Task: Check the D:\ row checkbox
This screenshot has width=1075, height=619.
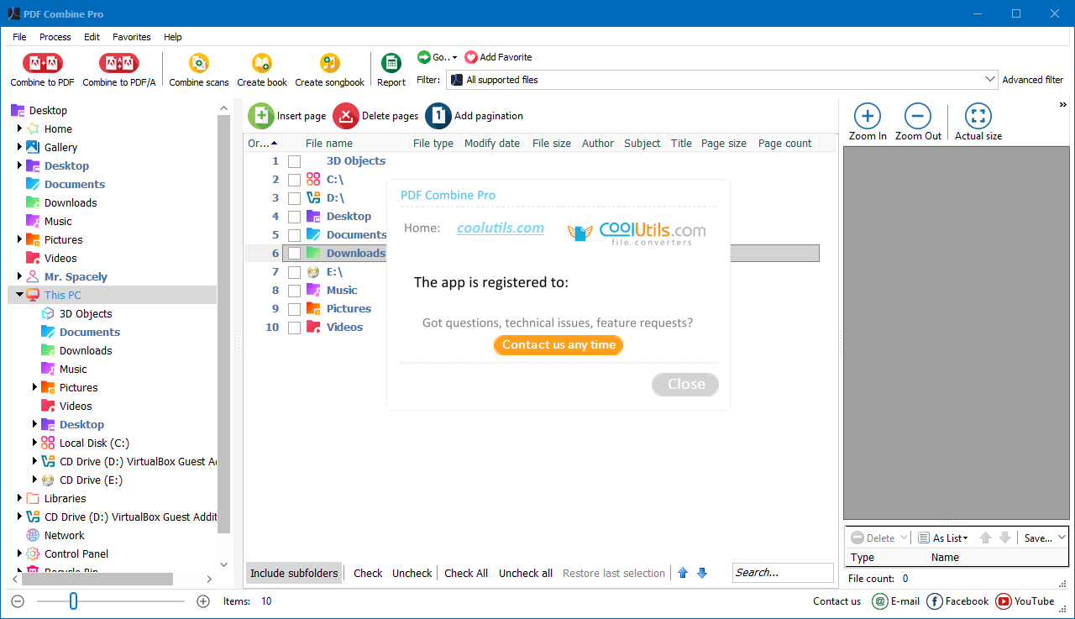Action: tap(294, 198)
